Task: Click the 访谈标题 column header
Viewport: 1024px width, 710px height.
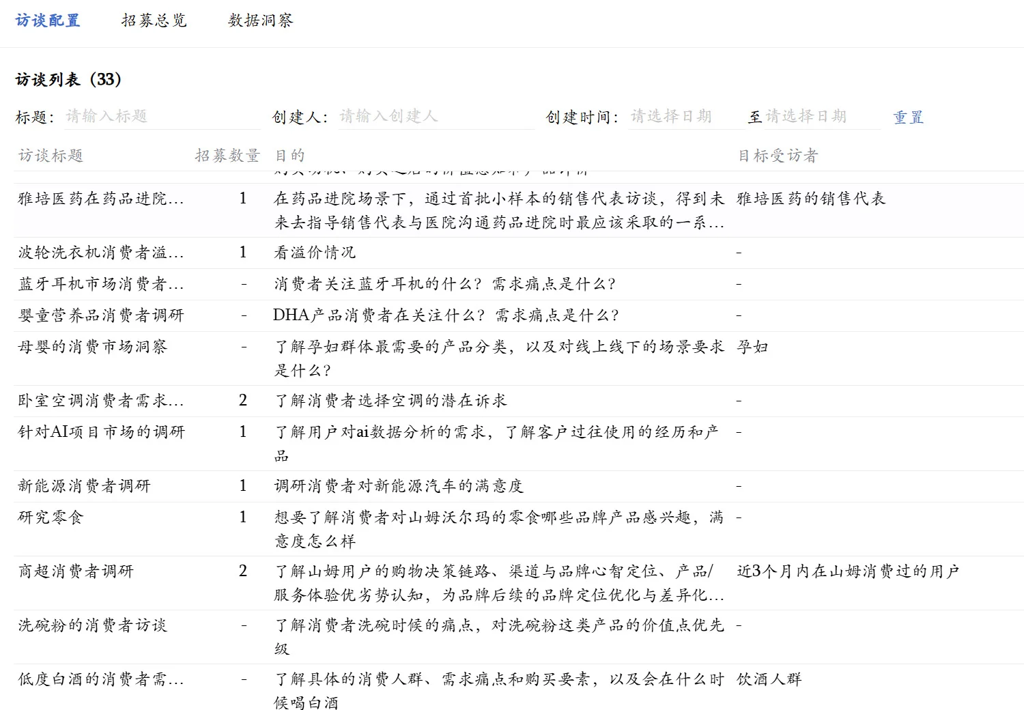Action: (x=51, y=156)
